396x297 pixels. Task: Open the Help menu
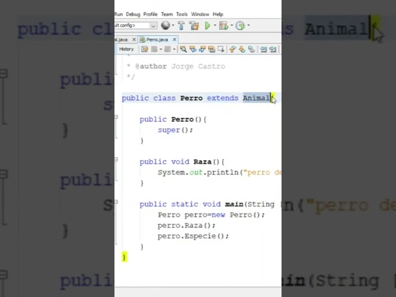pyautogui.click(x=218, y=14)
